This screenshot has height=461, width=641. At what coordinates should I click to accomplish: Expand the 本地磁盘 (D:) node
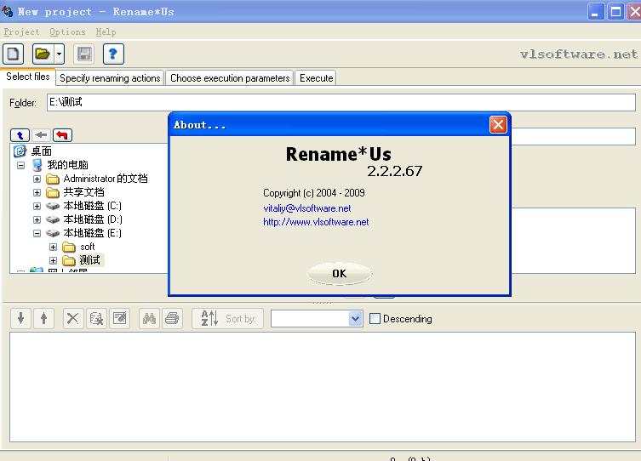(x=37, y=219)
